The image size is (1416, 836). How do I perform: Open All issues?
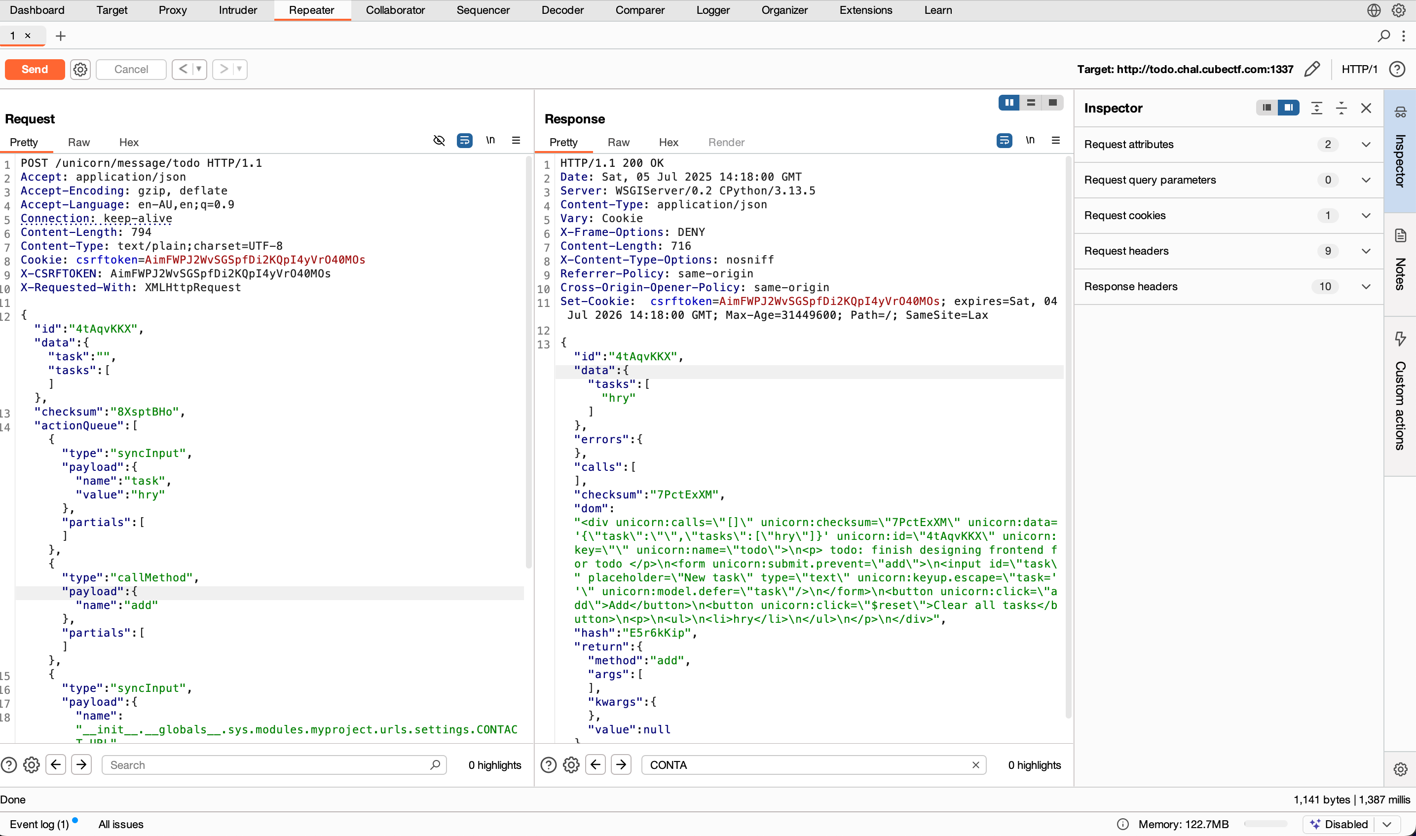(x=120, y=824)
